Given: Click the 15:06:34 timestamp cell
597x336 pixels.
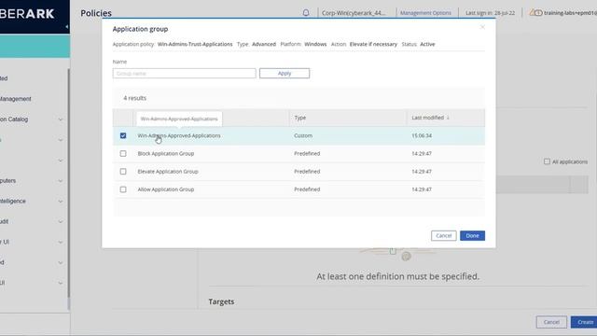Looking at the screenshot, I should click(x=422, y=135).
